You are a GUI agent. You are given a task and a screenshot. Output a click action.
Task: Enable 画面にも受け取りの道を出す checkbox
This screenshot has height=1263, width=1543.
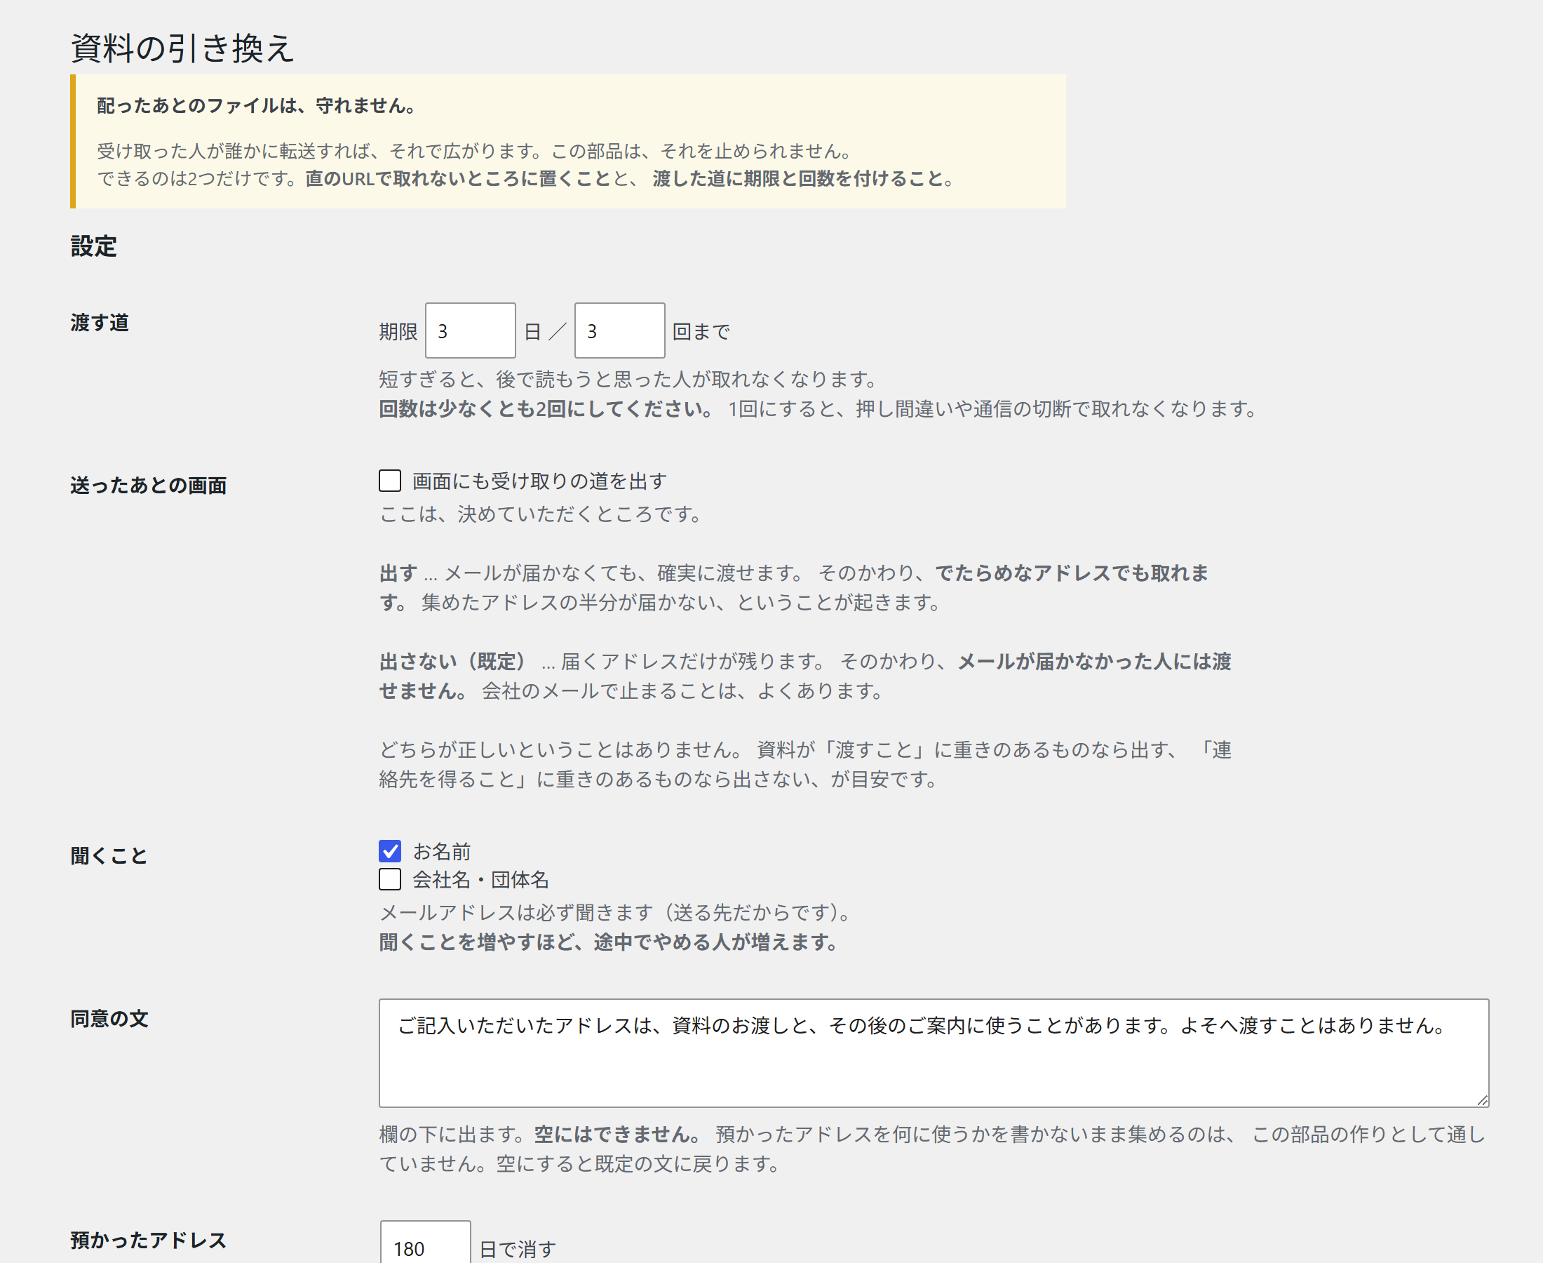tap(390, 481)
